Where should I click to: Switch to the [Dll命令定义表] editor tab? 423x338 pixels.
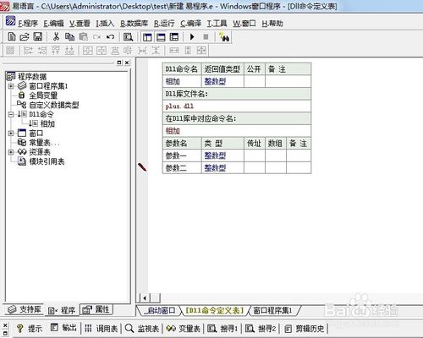pyautogui.click(x=214, y=310)
